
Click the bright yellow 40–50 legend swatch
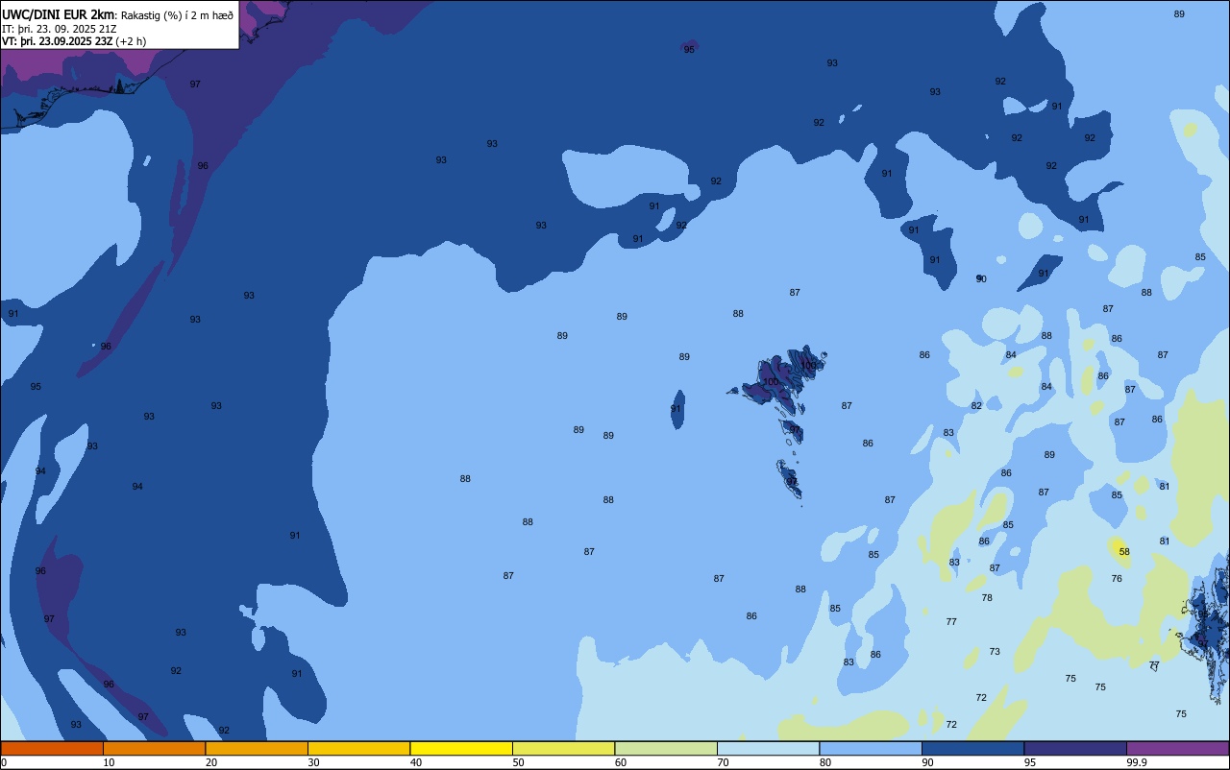coord(461,748)
